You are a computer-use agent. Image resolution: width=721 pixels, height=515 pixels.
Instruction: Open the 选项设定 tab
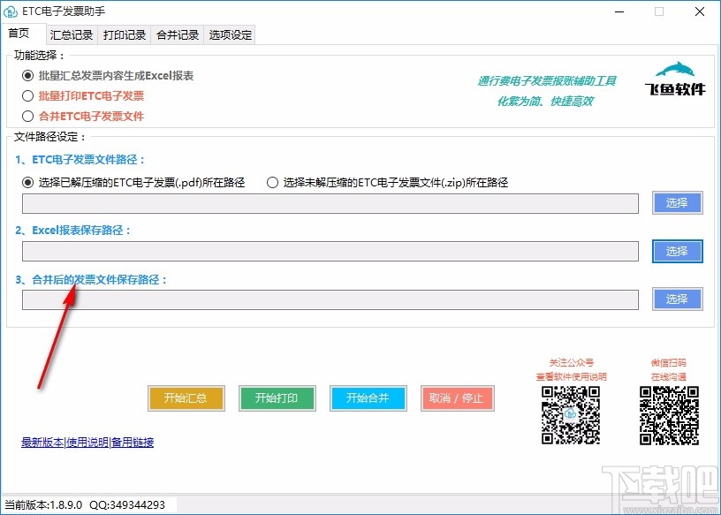[x=228, y=35]
